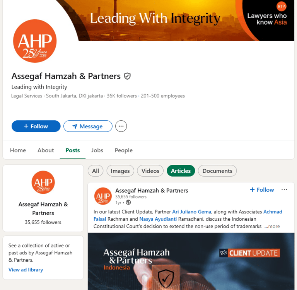Switch to the About tab
The width and height of the screenshot is (297, 290).
pos(46,150)
